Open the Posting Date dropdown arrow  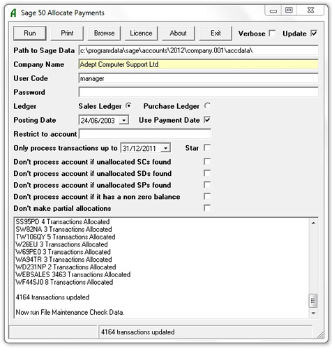point(123,120)
